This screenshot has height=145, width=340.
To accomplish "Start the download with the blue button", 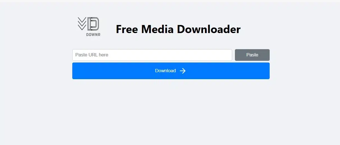I will 171,71.
